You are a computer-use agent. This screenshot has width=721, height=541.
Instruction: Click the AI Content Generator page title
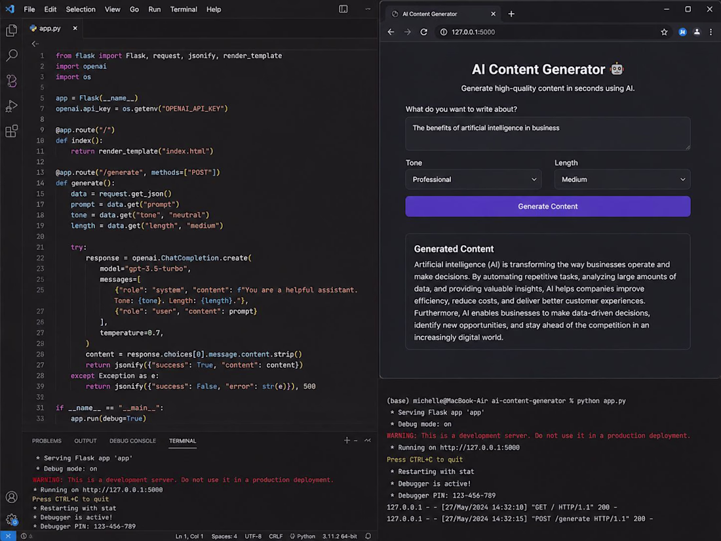click(538, 70)
